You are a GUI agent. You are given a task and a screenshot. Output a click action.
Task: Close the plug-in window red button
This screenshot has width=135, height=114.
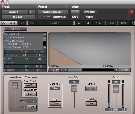click(2, 2)
